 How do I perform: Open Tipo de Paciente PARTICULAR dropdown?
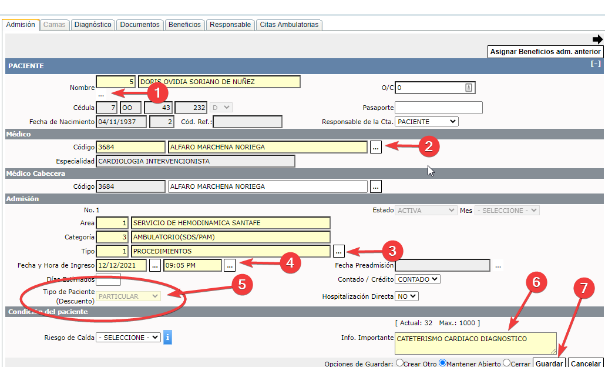point(128,296)
